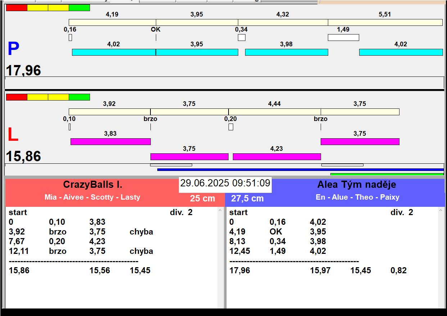The height and width of the screenshot is (316, 447).
Task: Click the 29.06.2025 timestamp field
Action: click(x=225, y=183)
